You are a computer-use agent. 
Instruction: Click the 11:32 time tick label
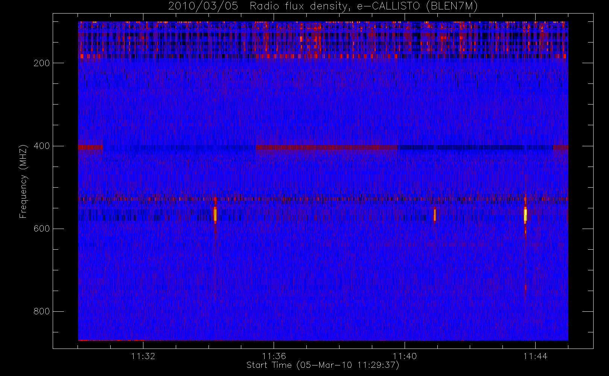pos(143,356)
